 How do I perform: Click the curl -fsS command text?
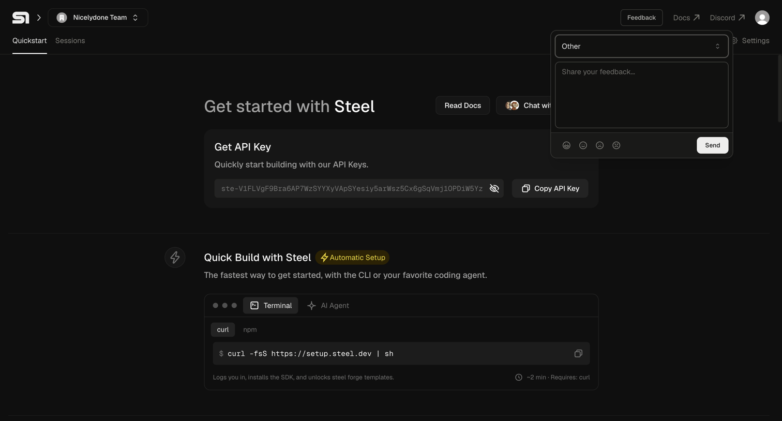(310, 354)
